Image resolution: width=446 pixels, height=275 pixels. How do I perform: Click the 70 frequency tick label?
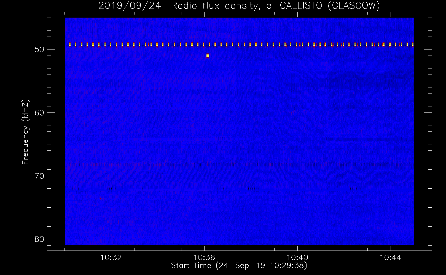point(40,176)
